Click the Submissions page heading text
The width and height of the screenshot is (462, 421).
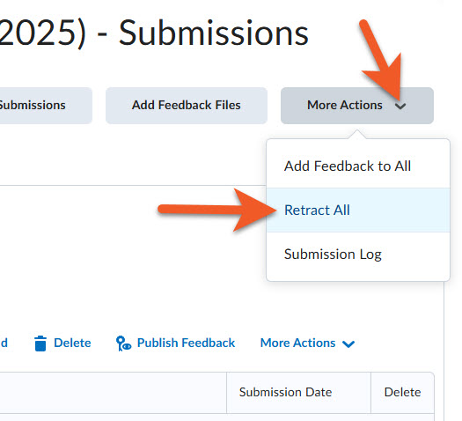click(x=214, y=33)
